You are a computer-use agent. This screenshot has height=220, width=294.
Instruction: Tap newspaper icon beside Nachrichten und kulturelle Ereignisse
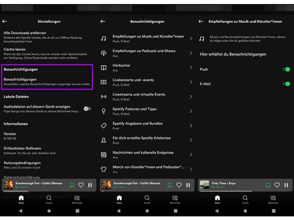(103, 155)
